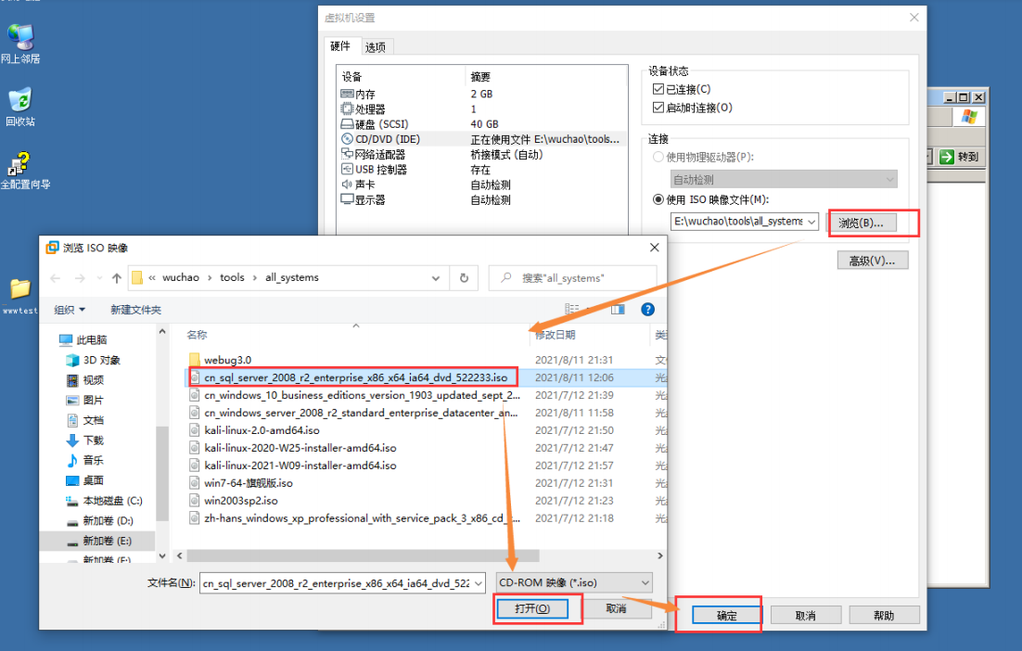Open the 组织 menu dropdown
This screenshot has width=1022, height=651.
(x=69, y=310)
